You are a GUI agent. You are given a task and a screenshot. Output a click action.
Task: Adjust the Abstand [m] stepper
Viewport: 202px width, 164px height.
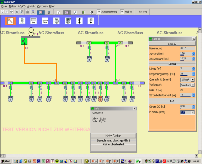(x=193, y=54)
